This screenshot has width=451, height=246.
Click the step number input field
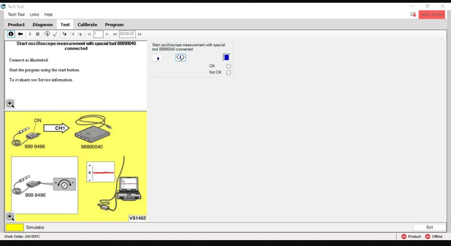point(98,34)
